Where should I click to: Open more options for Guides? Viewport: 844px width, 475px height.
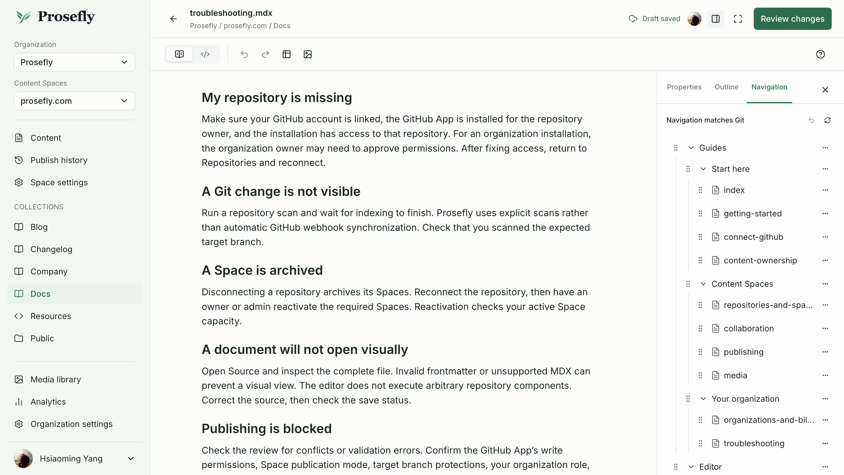click(825, 148)
